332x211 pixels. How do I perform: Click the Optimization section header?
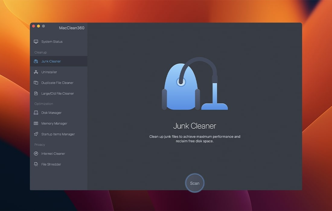pos(43,104)
